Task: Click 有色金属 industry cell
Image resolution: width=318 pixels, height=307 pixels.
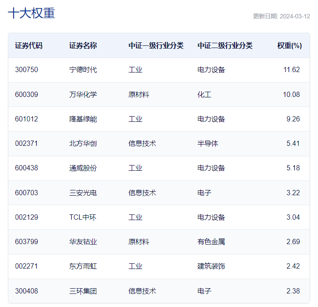Action: (x=211, y=241)
